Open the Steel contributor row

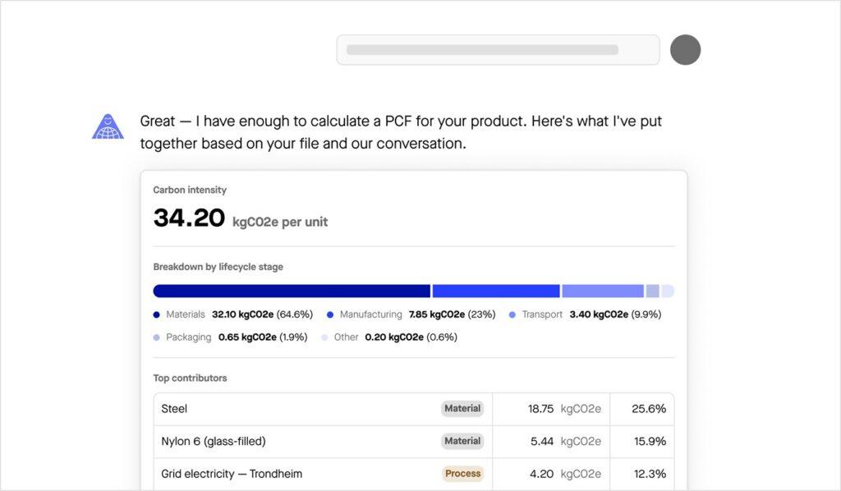coord(414,409)
